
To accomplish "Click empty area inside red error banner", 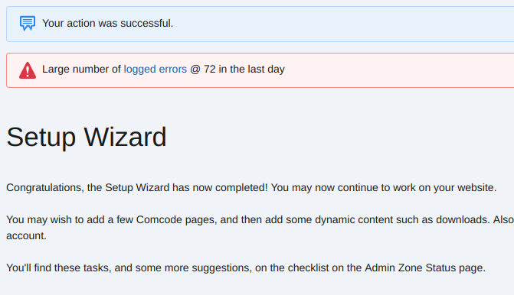I will (x=394, y=70).
